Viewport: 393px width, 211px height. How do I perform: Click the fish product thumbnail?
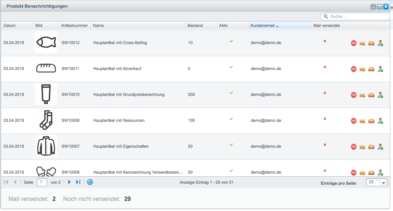click(x=46, y=42)
